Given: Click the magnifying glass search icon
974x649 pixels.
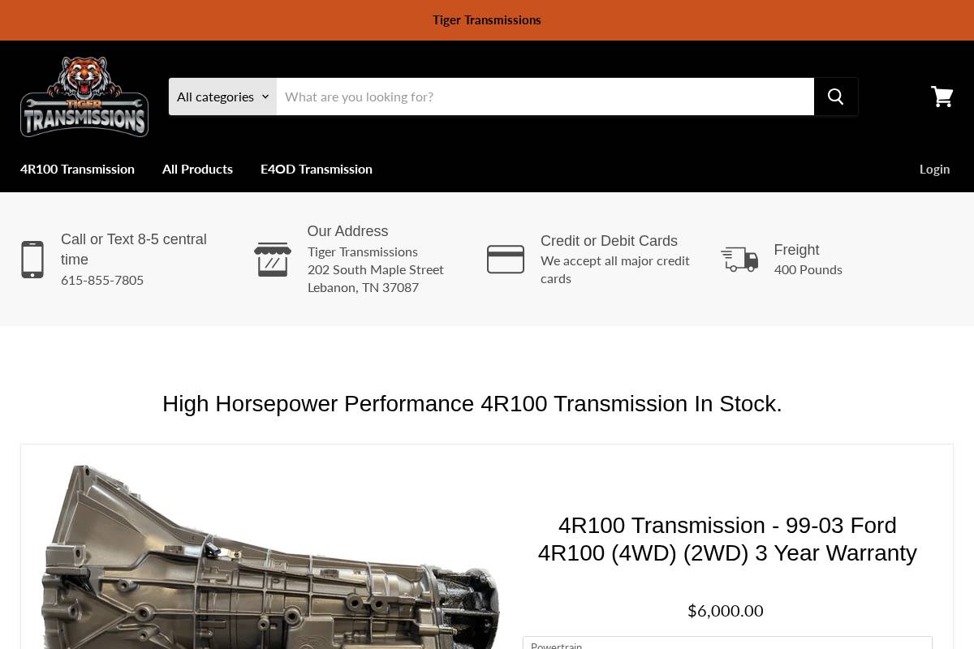Looking at the screenshot, I should (x=836, y=96).
